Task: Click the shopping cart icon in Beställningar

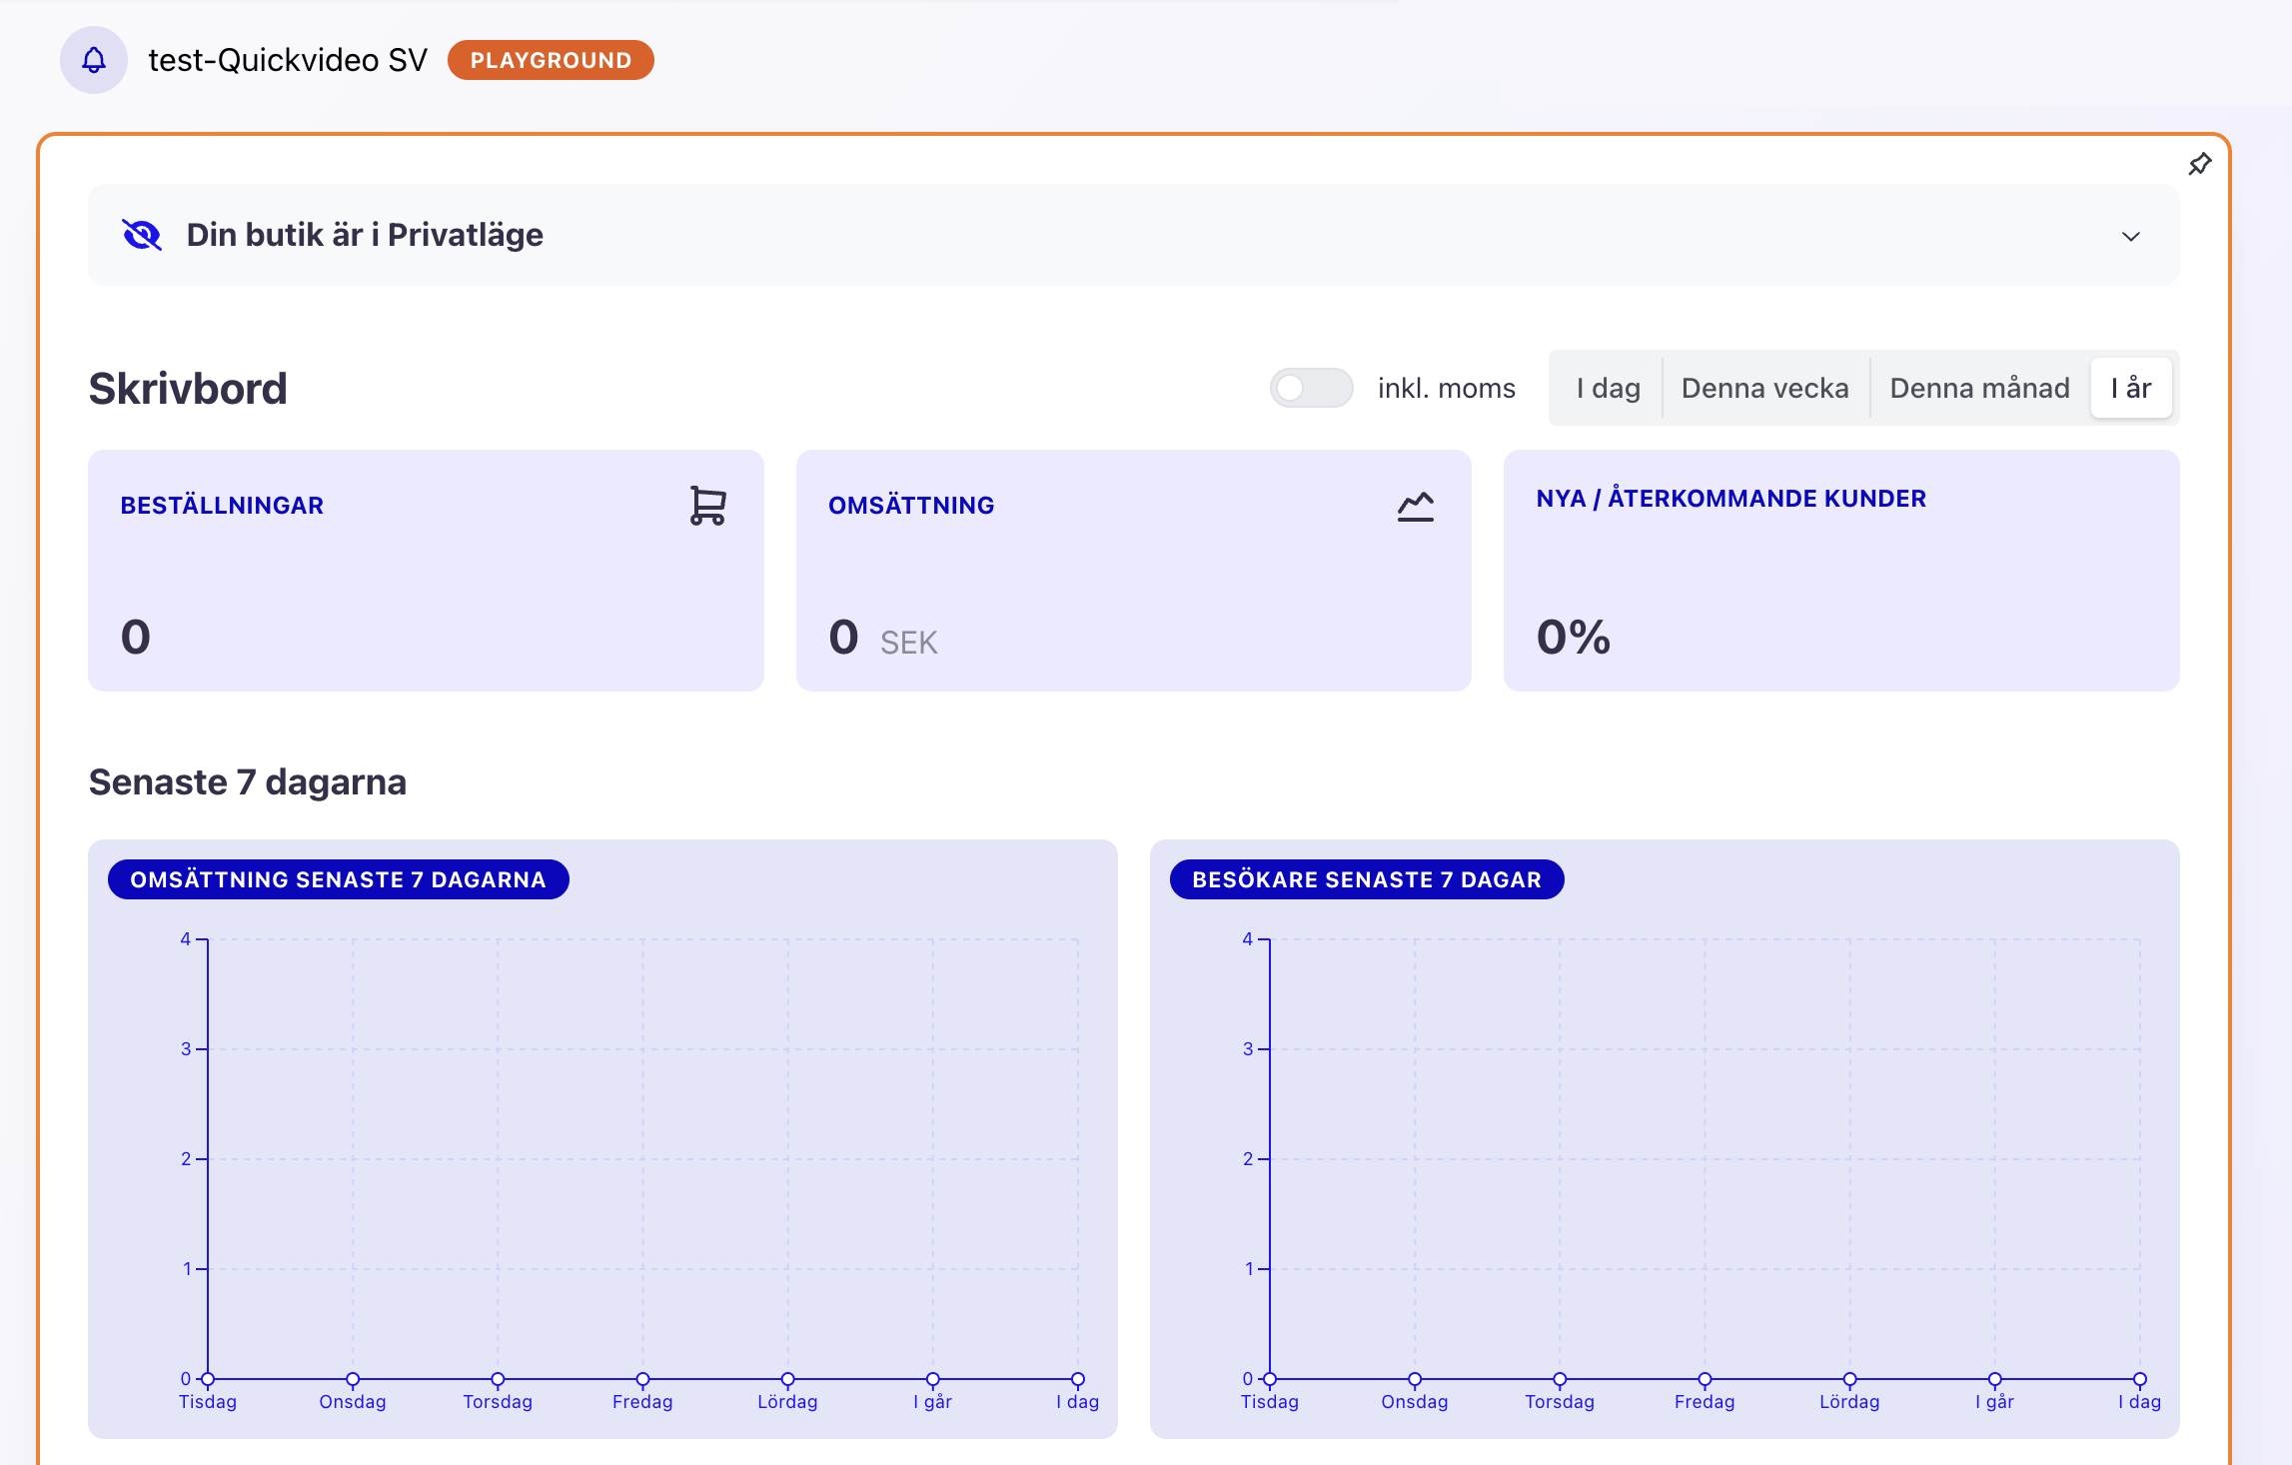Action: 707,506
